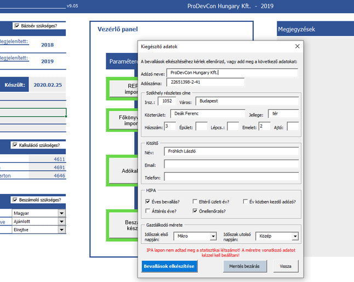This screenshot has height=282, width=354.
Task: Open the Elrejtve dropdown arrow
Action: (61, 230)
